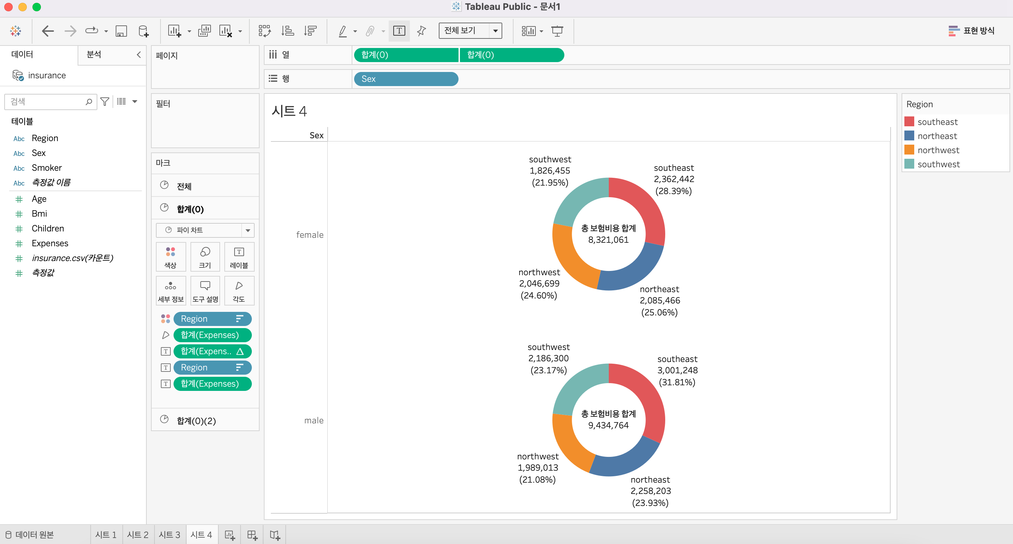This screenshot has height=544, width=1013.
Task: Click the 검색 search field
Action: [x=47, y=102]
